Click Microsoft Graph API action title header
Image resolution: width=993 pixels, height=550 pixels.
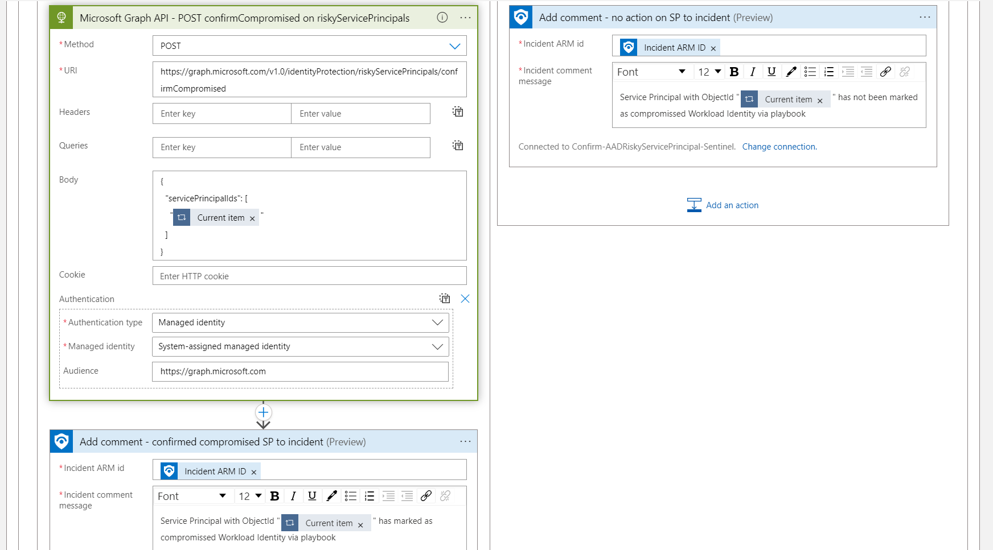pos(264,18)
